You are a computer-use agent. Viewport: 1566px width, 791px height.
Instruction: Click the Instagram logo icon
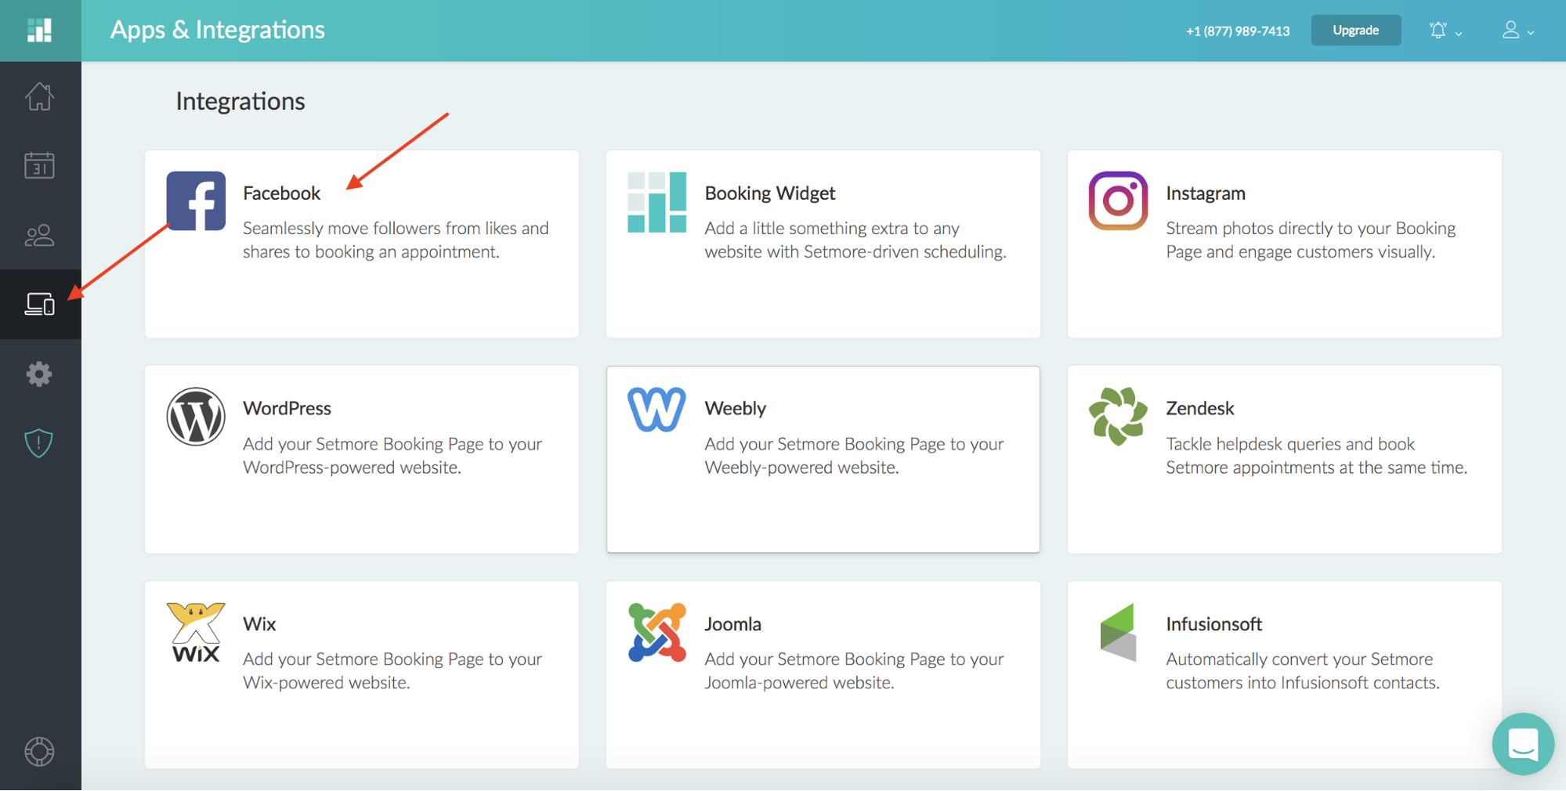click(x=1118, y=200)
